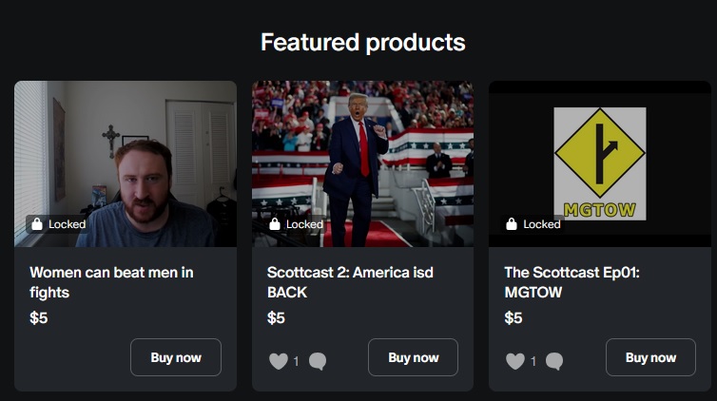Click the Featured products heading
This screenshot has width=717, height=401.
362,43
